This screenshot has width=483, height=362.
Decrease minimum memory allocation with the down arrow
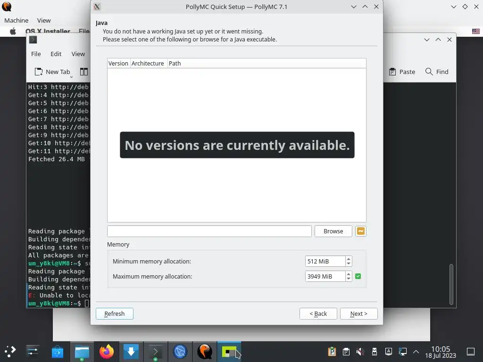pyautogui.click(x=349, y=264)
